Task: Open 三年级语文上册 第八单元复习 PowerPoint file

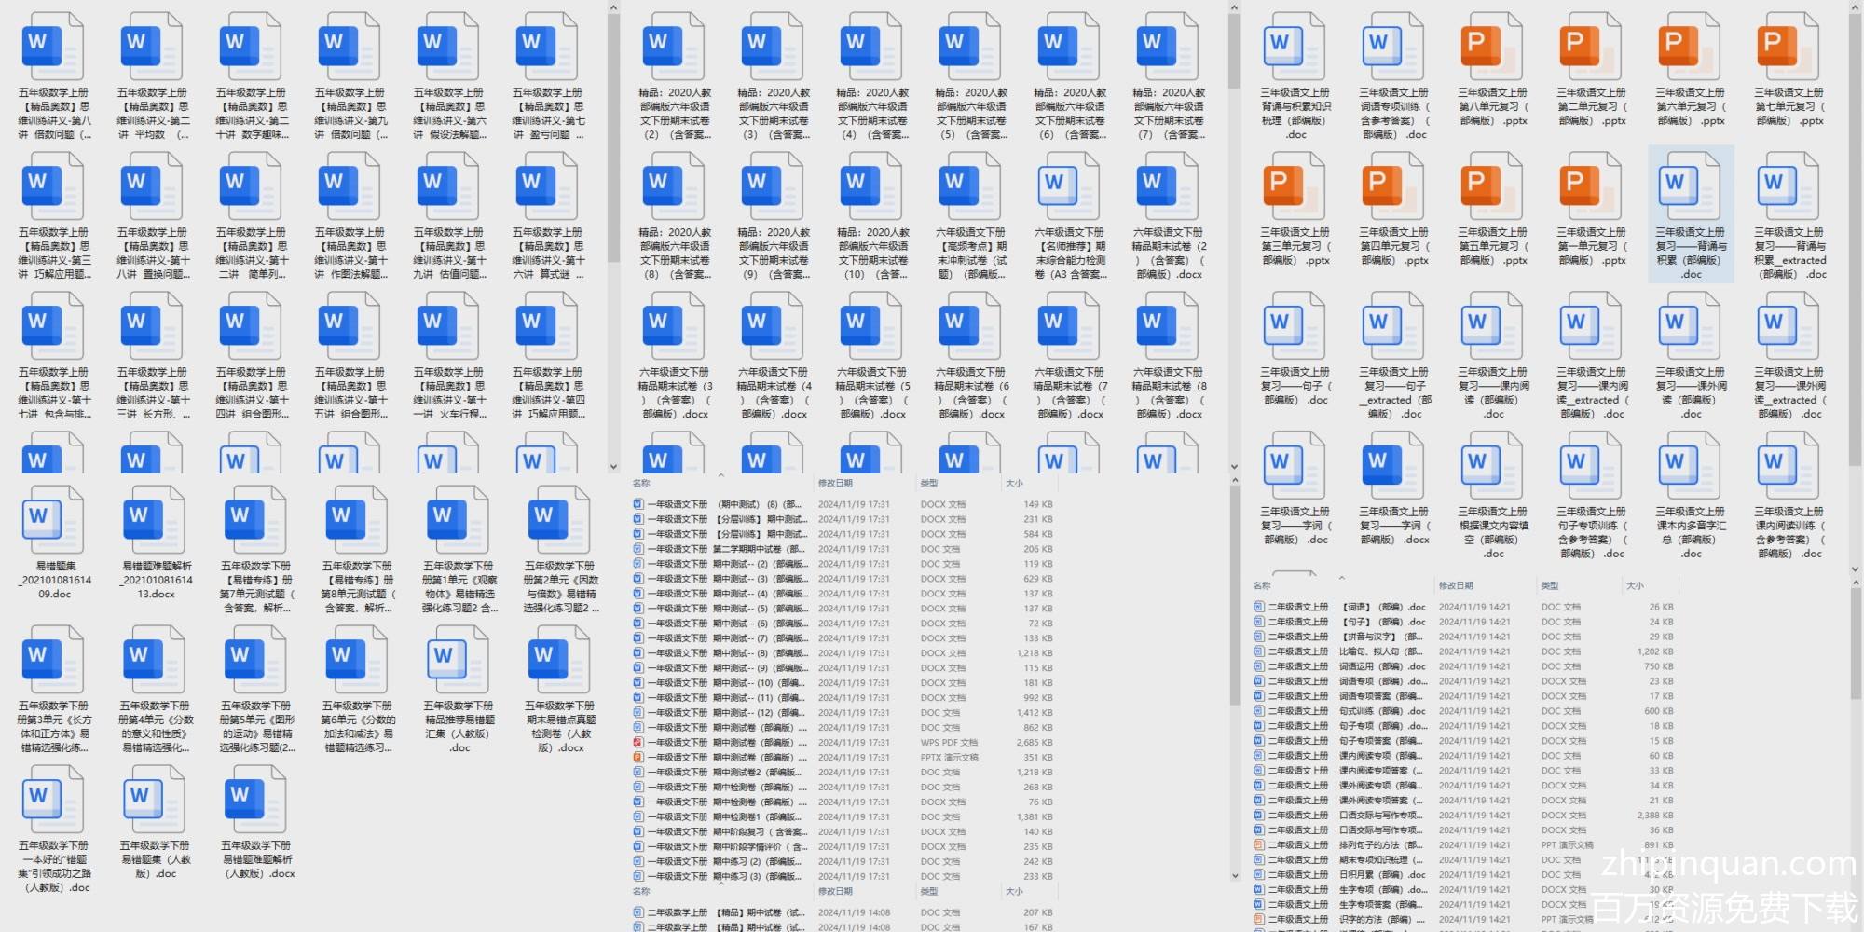Action: coord(1492,47)
